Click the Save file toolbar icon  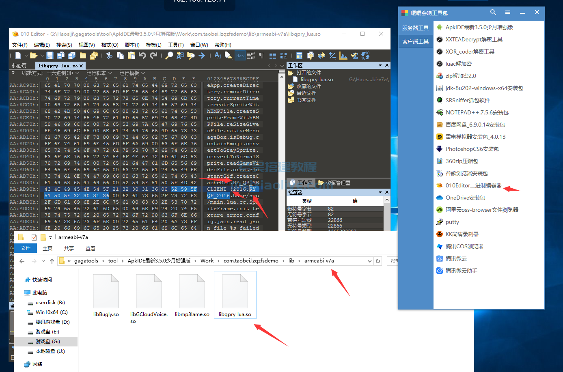50,56
